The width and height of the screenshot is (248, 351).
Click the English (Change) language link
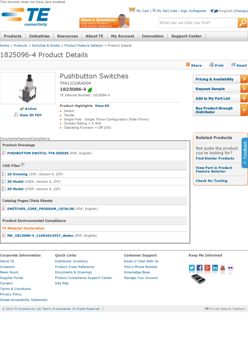point(234,11)
